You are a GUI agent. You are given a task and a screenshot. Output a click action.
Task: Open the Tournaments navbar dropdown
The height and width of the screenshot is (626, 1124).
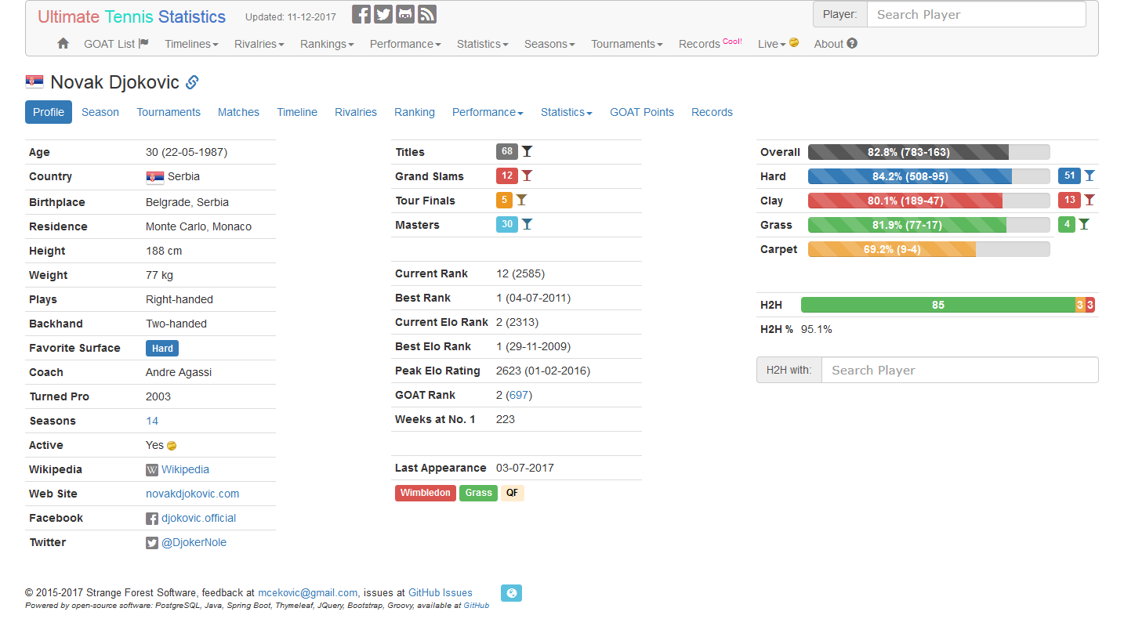[627, 44]
